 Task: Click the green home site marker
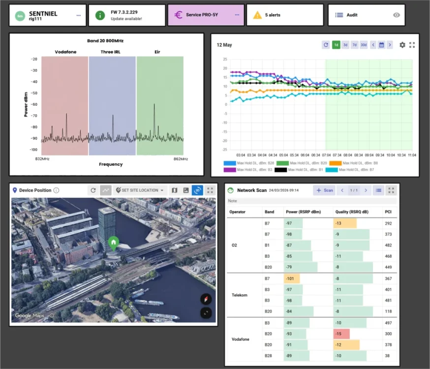tap(114, 244)
